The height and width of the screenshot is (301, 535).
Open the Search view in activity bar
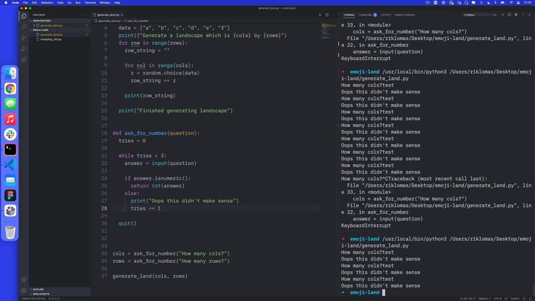click(24, 26)
